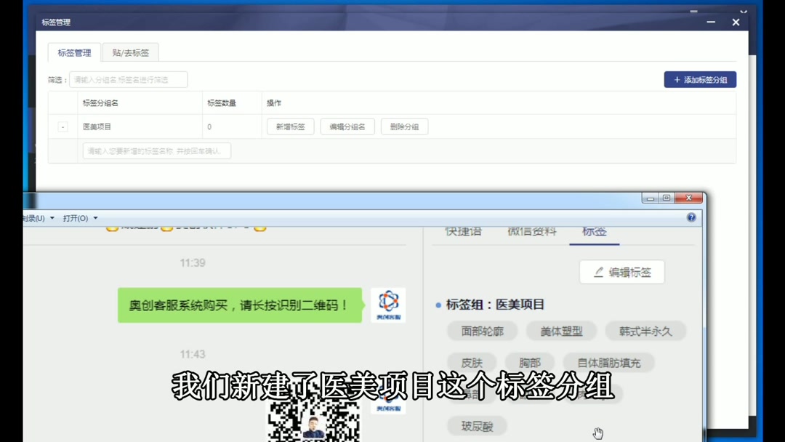Image resolution: width=785 pixels, height=442 pixels.
Task: Click the new tag name input below 医美项目
Action: pos(155,150)
